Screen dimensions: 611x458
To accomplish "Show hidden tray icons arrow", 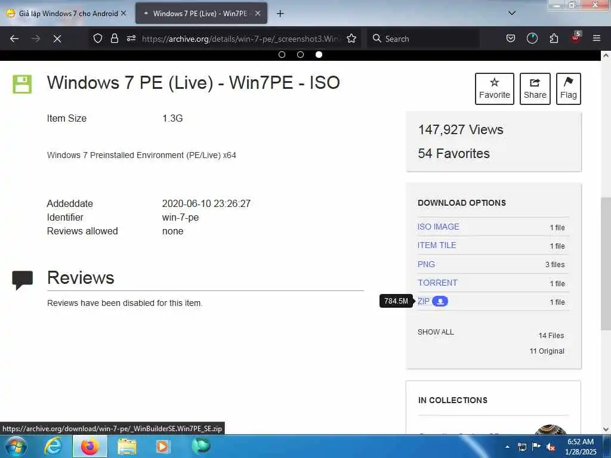I will pyautogui.click(x=507, y=447).
